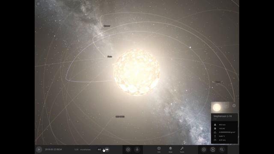The width and height of the screenshot is (274, 154).
Task: Click the months/sec time step value
Action: (x=83, y=150)
